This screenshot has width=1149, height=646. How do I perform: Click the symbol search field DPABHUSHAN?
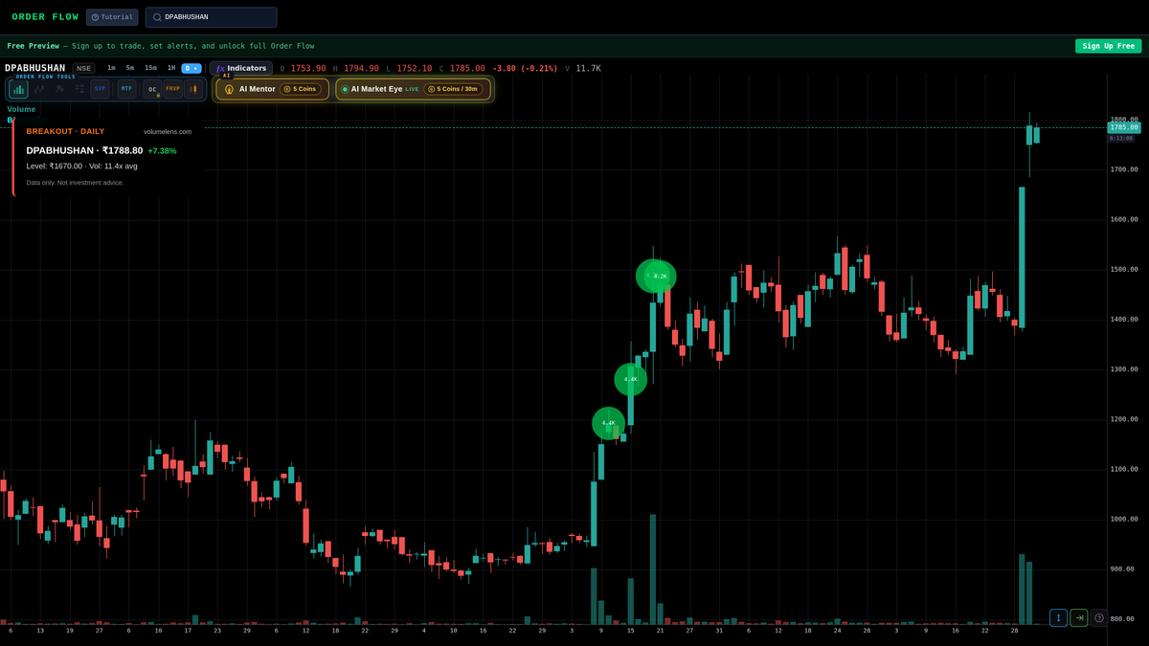(x=211, y=17)
